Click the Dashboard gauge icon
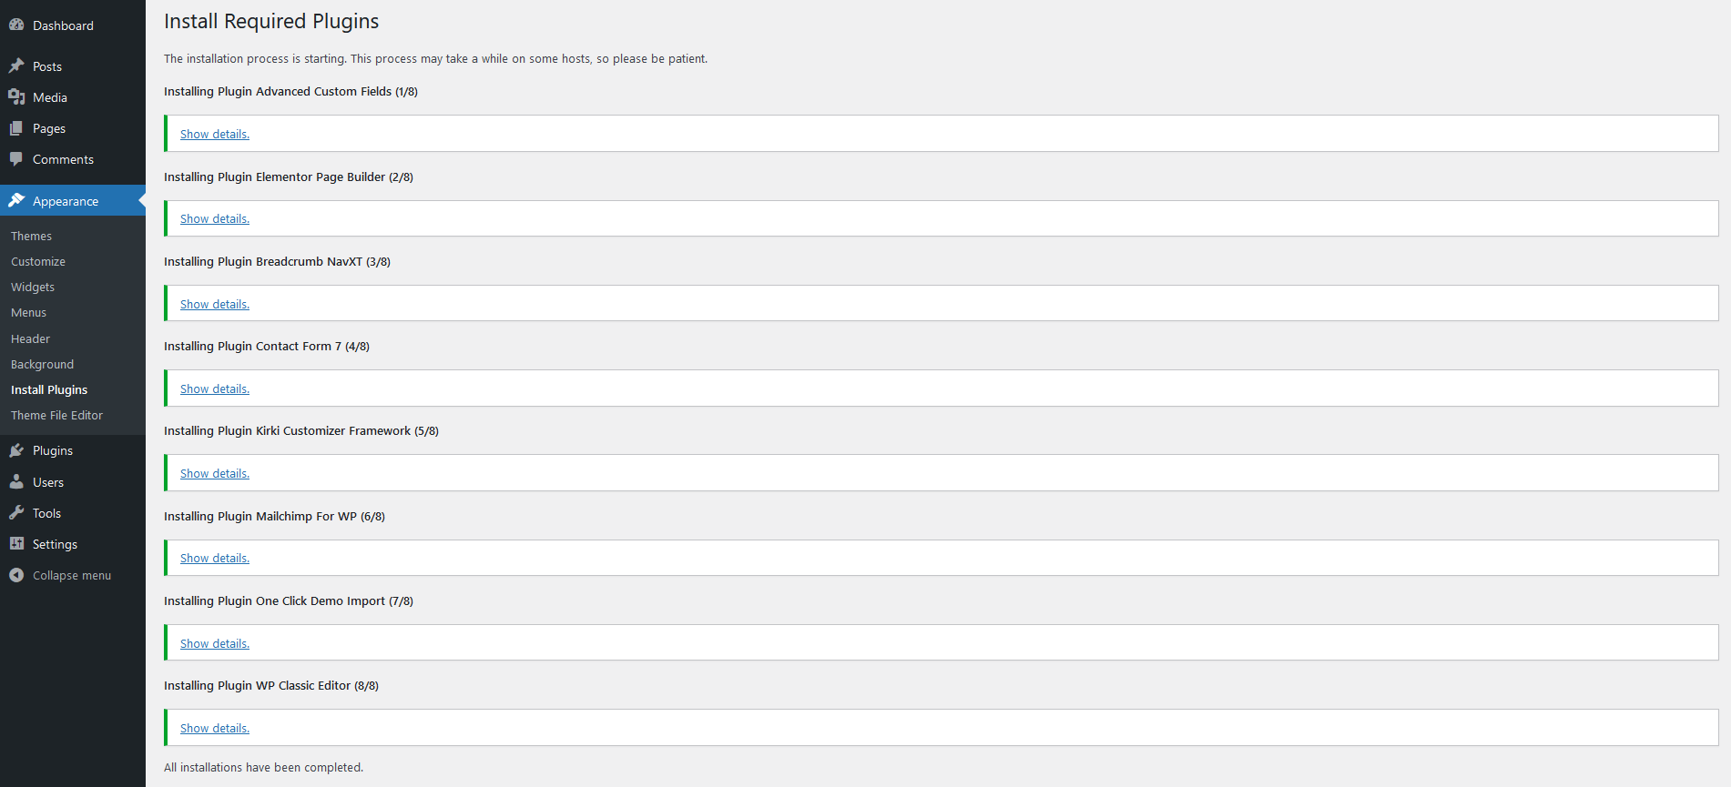The image size is (1731, 787). 16,25
